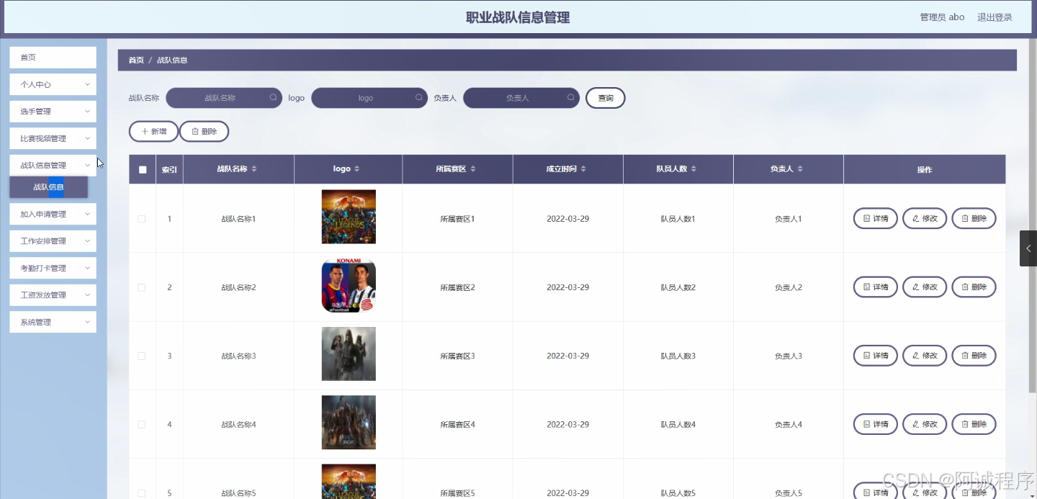The height and width of the screenshot is (499, 1037).
Task: Open 详情 for 战队名称4 row
Action: pos(876,424)
